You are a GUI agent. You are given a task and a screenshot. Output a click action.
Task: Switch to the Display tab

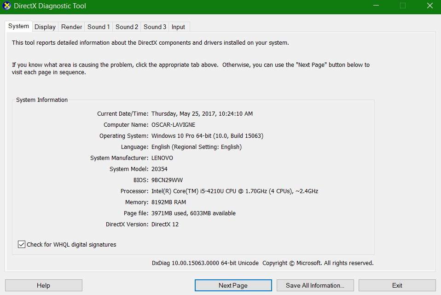point(45,27)
